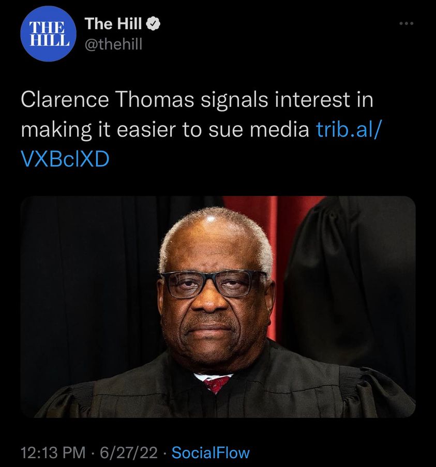Open the SocialFlow source link

tap(210, 453)
